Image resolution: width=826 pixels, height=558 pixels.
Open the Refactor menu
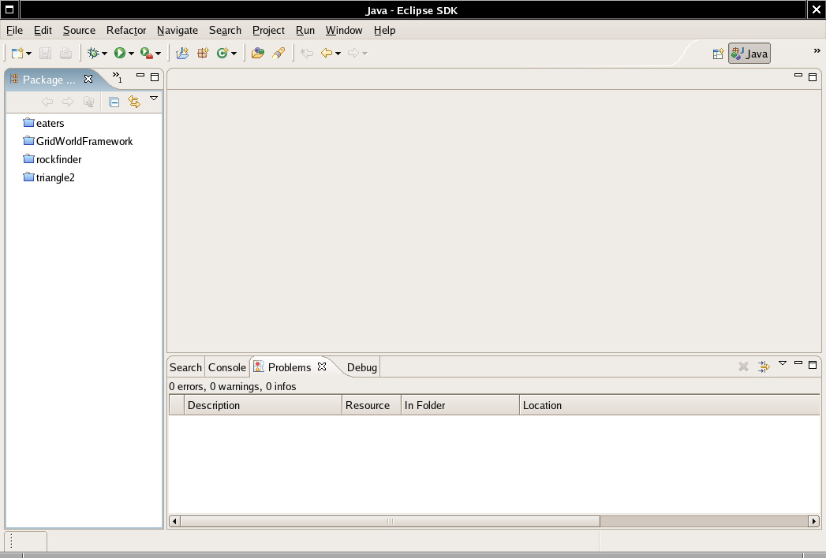pos(126,30)
